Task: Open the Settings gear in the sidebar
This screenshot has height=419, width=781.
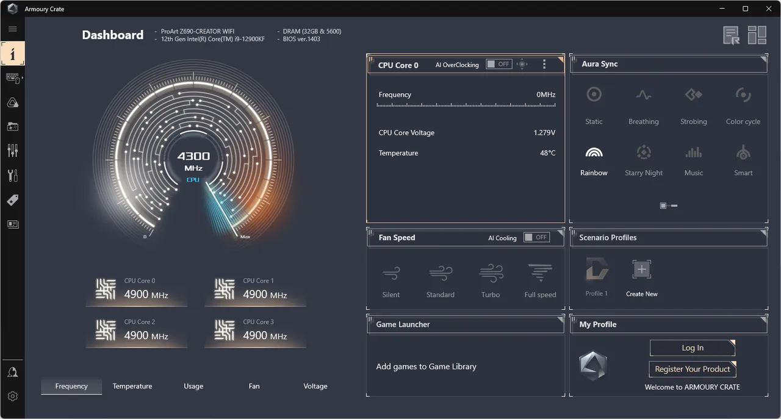Action: [13, 396]
